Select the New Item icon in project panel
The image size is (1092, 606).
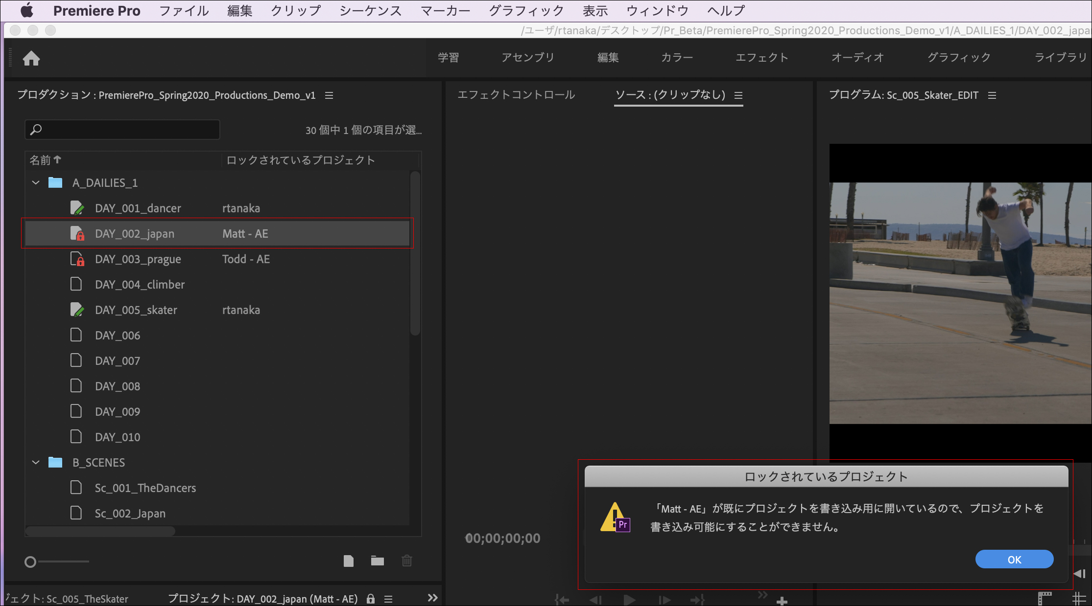point(349,561)
